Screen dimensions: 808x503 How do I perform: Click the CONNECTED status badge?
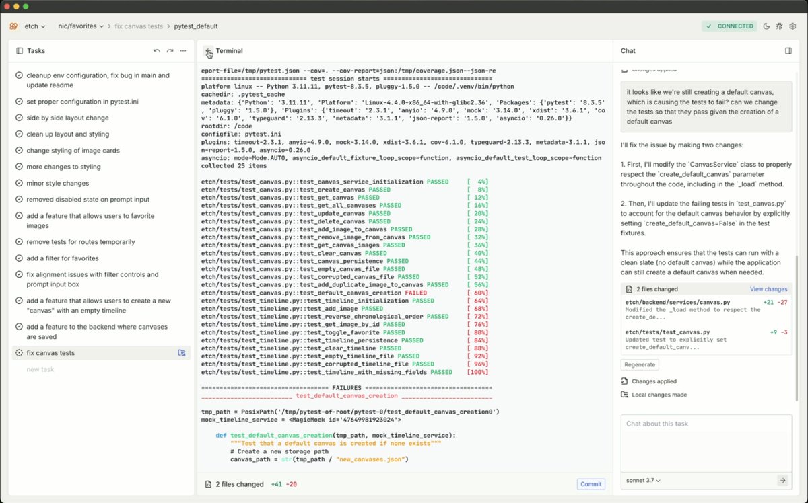coord(729,26)
